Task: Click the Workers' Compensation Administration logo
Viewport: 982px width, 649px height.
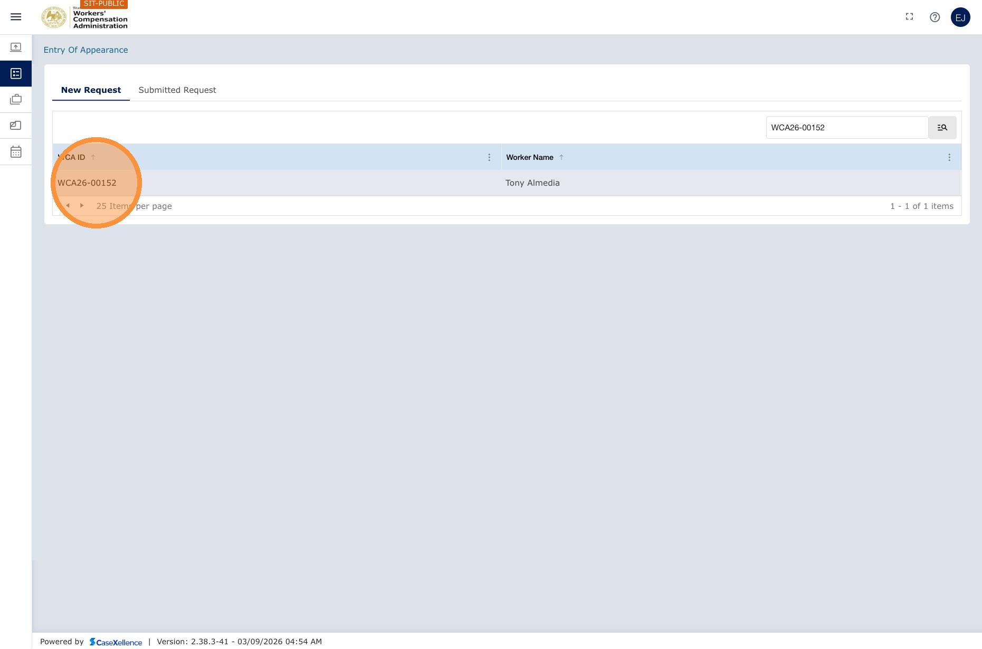Action: (x=84, y=18)
